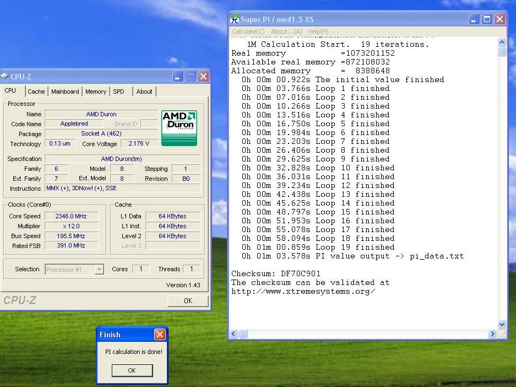The image size is (516, 387).
Task: Click the L1 Inst. 64 KBytes value
Action: [172, 226]
